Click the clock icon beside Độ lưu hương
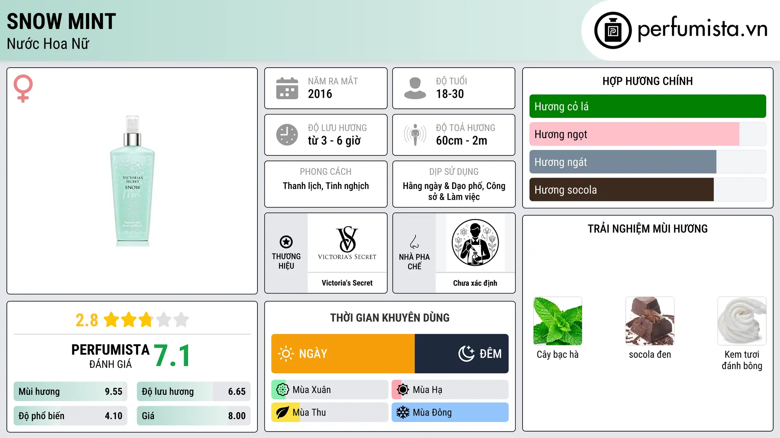This screenshot has height=438, width=780. tap(287, 135)
